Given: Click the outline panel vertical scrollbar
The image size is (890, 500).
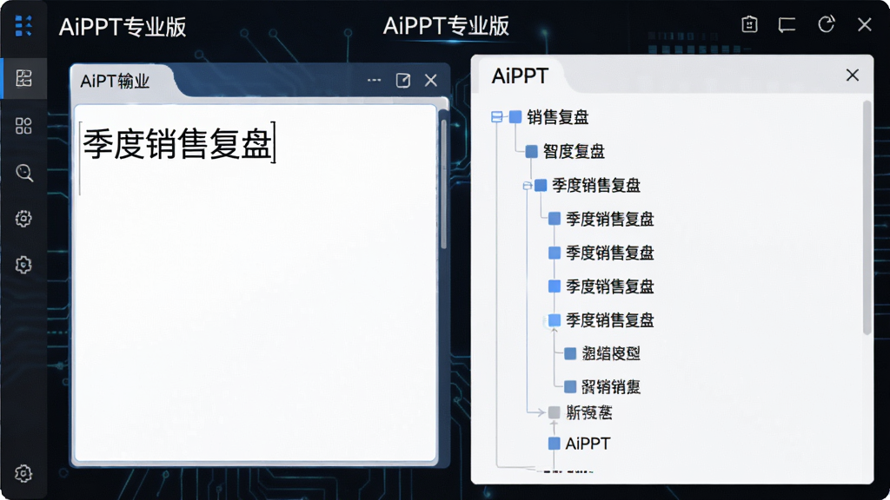Looking at the screenshot, I should point(867,218).
